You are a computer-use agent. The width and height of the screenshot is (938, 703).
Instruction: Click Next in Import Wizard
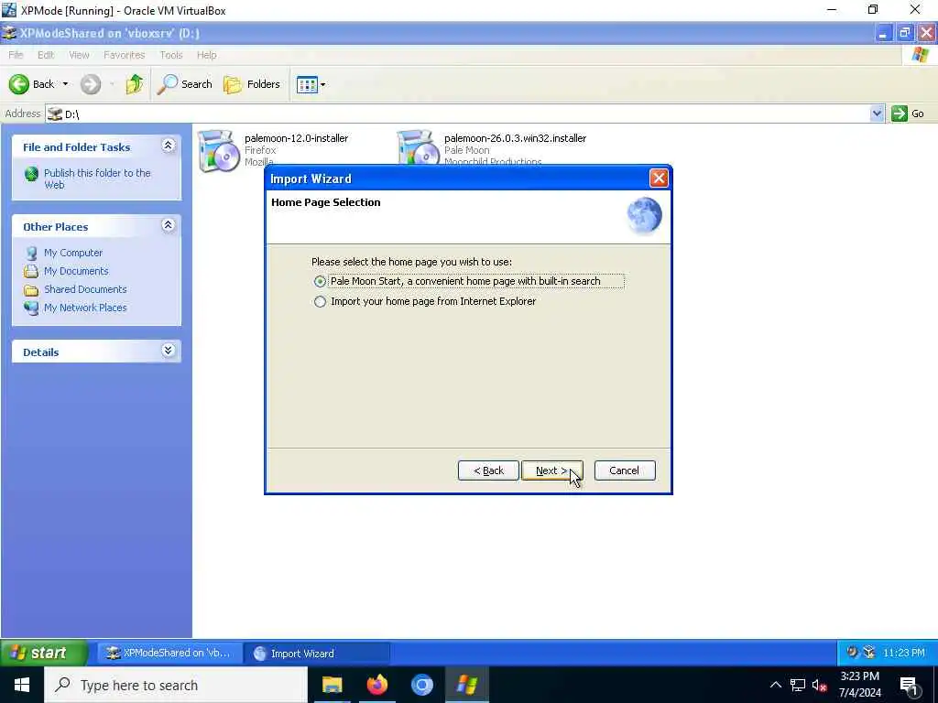pos(551,470)
